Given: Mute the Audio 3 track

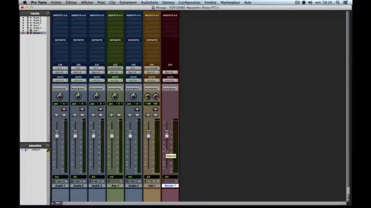Looking at the screenshot, I should [x=100, y=115].
